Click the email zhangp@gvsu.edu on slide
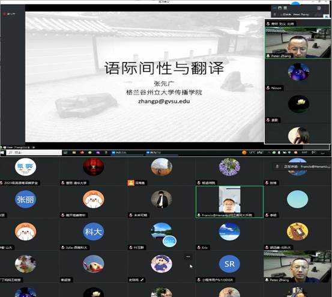Image resolution: width=332 pixels, height=297 pixels. click(x=164, y=102)
